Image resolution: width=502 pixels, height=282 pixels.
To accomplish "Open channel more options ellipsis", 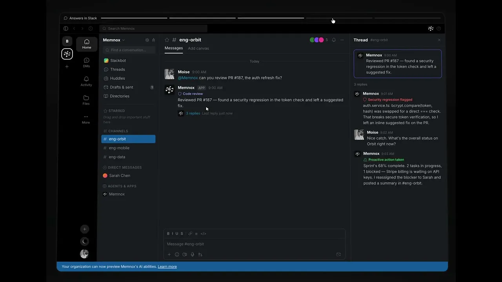I will coord(342,40).
